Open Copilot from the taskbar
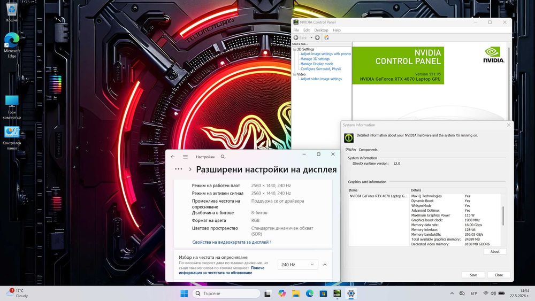Image resolution: width=535 pixels, height=301 pixels. tap(282, 294)
